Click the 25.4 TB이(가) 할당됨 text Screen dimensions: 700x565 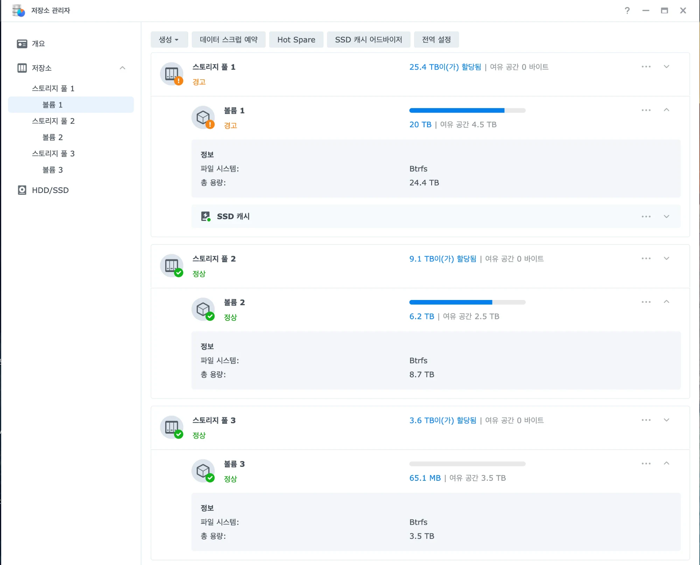445,67
